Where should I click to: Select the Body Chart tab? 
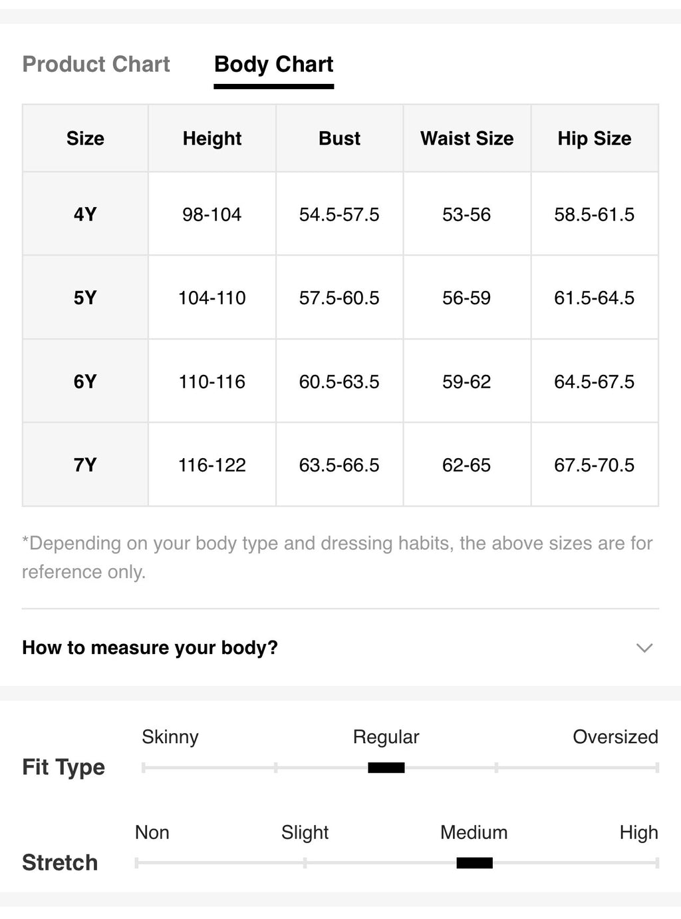pos(273,64)
